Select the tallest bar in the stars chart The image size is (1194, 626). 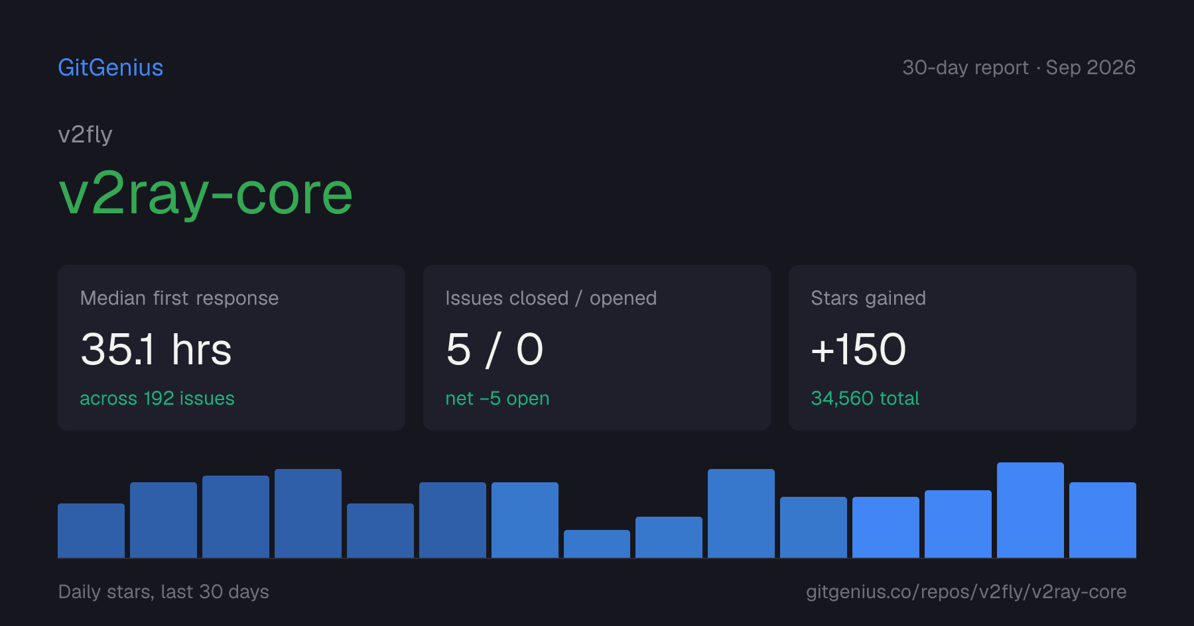point(1030,510)
